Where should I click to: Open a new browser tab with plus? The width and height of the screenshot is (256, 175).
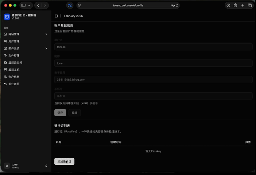[x=243, y=5]
